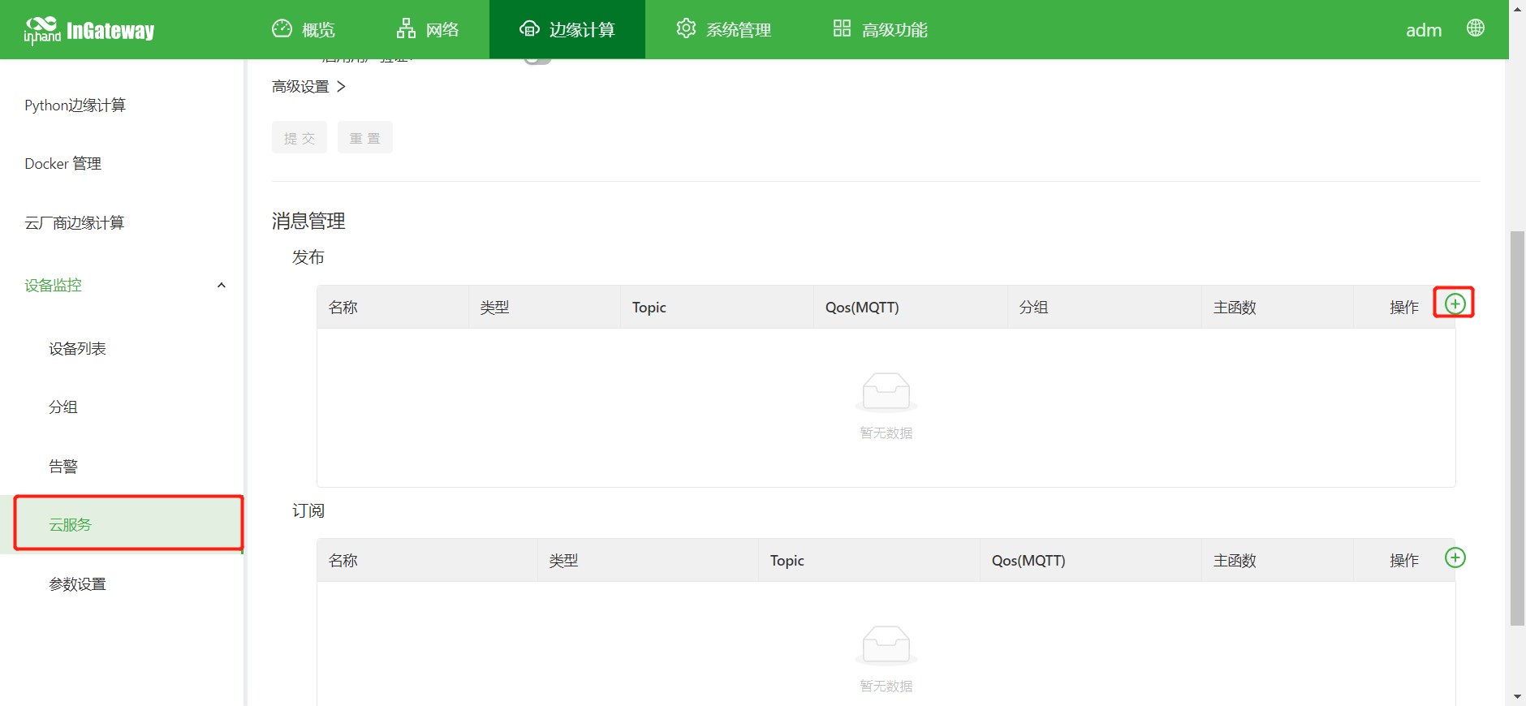The height and width of the screenshot is (706, 1526).
Task: Click the InHand InGateway logo
Action: click(x=89, y=30)
